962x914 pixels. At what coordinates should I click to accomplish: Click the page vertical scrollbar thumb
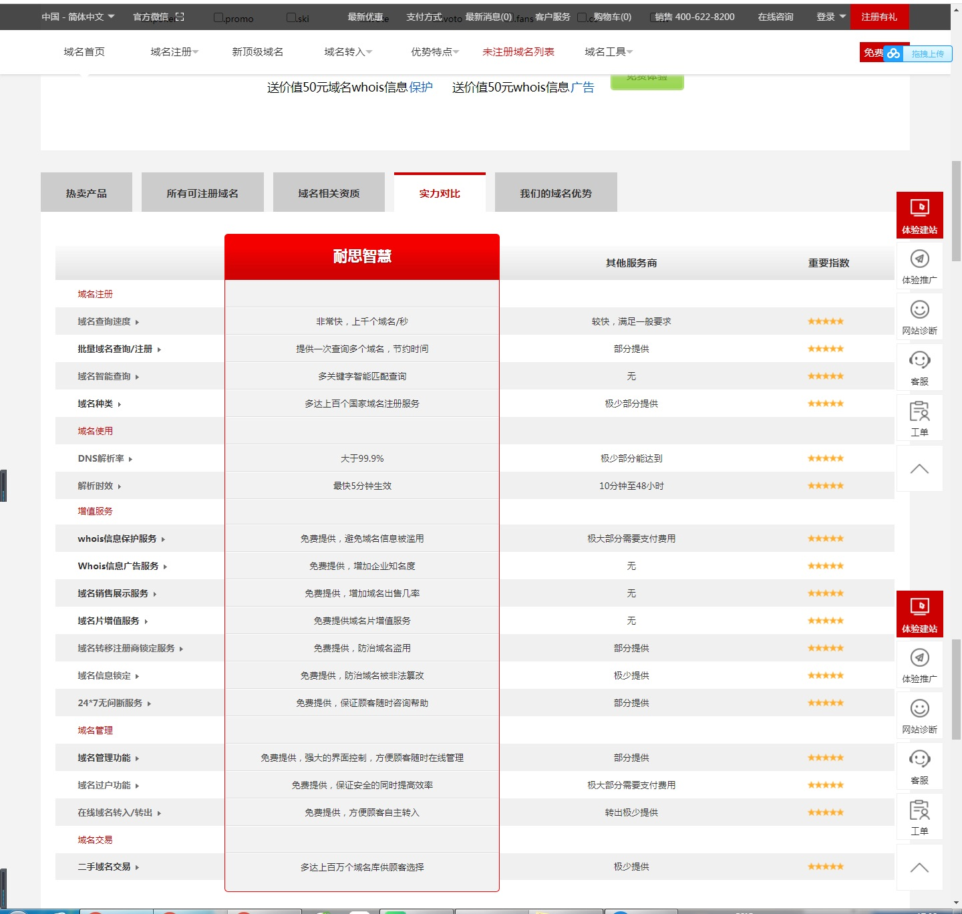tap(956, 210)
